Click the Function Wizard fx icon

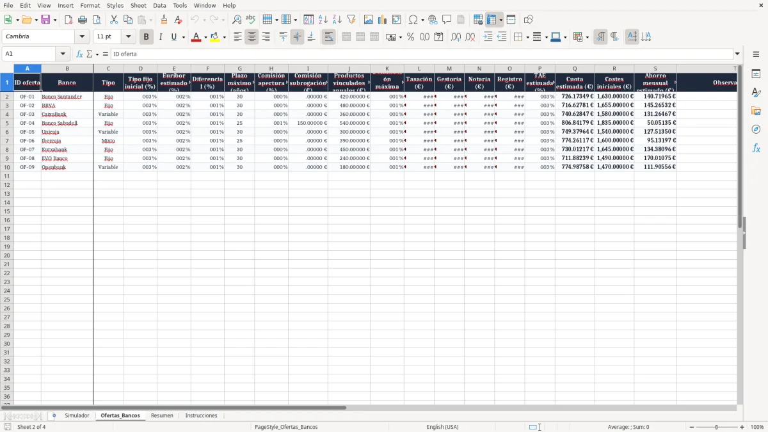click(x=79, y=54)
